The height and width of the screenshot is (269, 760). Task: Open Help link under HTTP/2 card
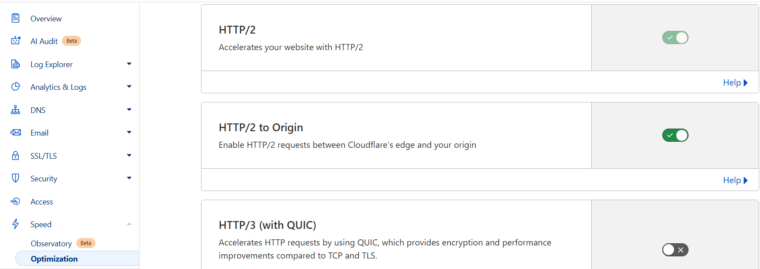(735, 82)
